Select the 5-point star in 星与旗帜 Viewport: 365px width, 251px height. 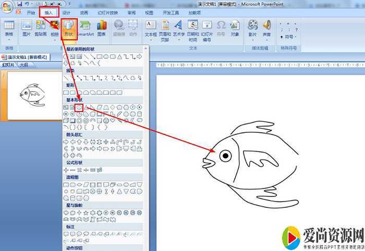pyautogui.click(x=86, y=213)
